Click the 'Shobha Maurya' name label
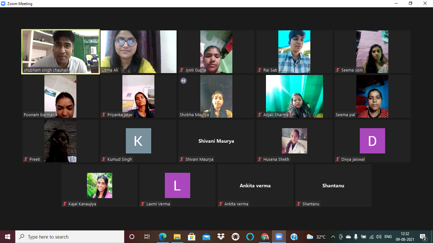This screenshot has height=243, width=433. tap(194, 115)
